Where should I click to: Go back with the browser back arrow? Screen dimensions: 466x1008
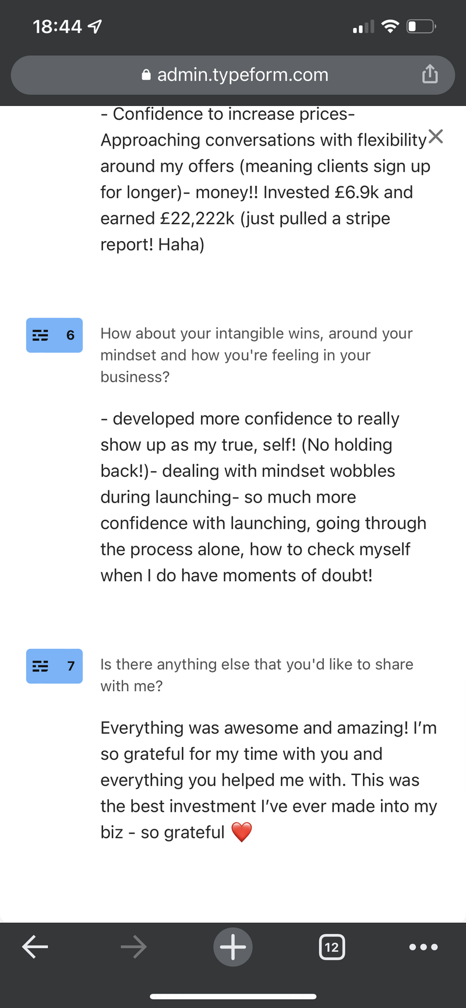pyautogui.click(x=35, y=947)
